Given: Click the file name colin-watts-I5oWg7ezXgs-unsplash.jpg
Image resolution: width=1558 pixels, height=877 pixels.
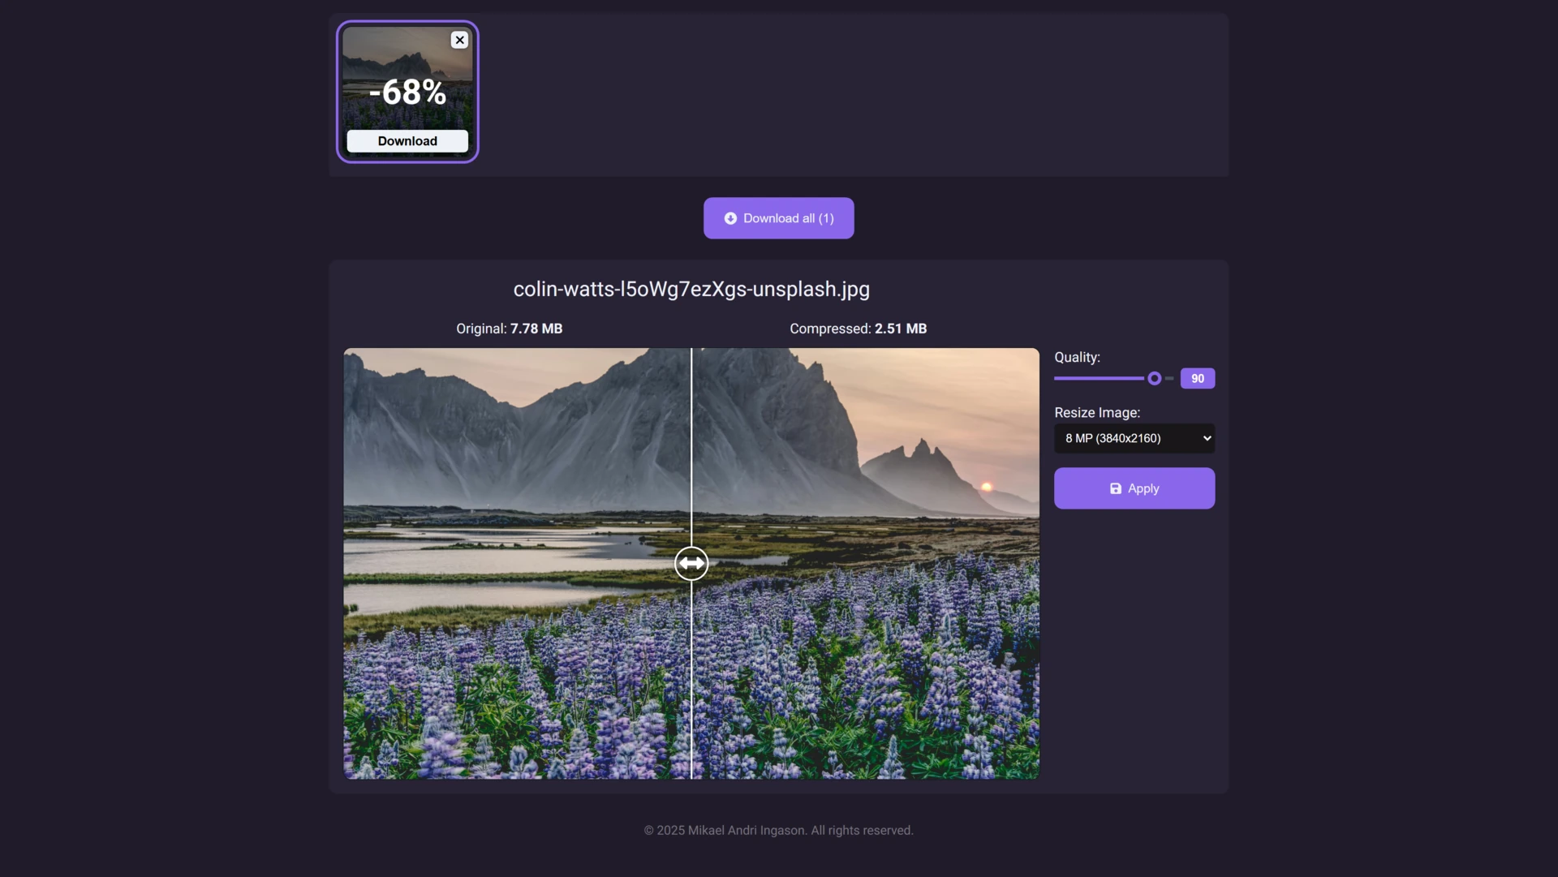Looking at the screenshot, I should [x=691, y=289].
